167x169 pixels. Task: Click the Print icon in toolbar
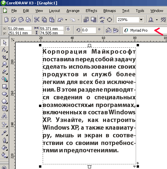pyautogui.click(x=28, y=20)
